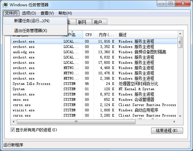The image size is (193, 151).
Task: Click the vertical scrollbar thumb
Action: coord(180,42)
